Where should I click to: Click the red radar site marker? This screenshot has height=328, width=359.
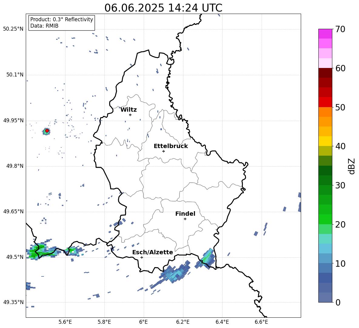[x=47, y=131]
